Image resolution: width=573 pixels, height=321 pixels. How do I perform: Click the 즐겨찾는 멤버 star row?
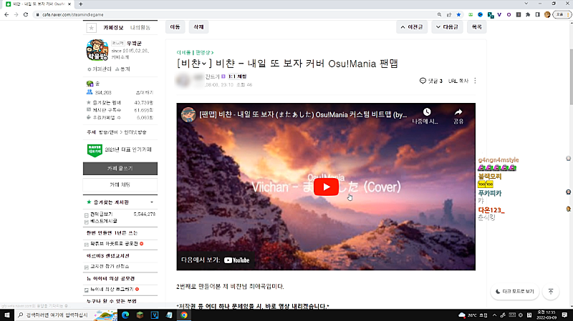pyautogui.click(x=120, y=102)
